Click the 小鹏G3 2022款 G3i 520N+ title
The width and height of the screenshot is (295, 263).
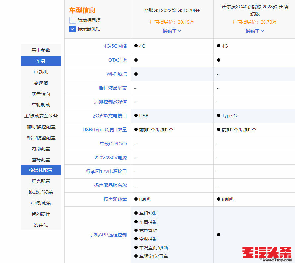[172, 10]
